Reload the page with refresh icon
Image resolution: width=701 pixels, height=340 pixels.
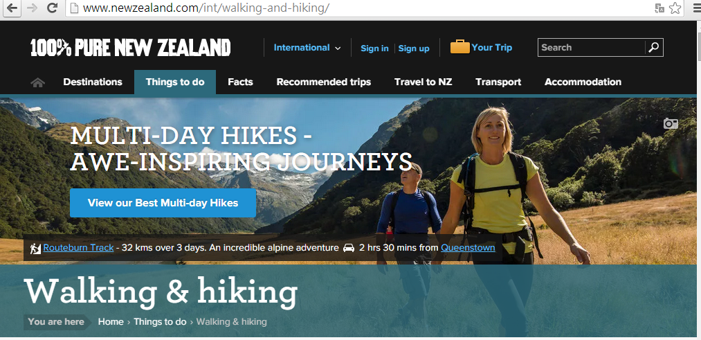pos(53,8)
